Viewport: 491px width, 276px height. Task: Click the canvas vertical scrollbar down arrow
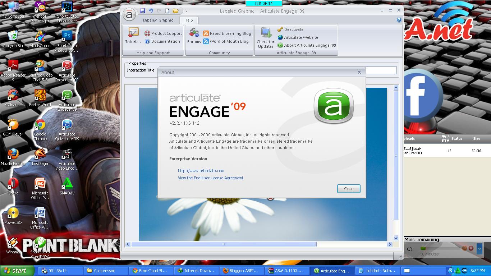(x=396, y=238)
